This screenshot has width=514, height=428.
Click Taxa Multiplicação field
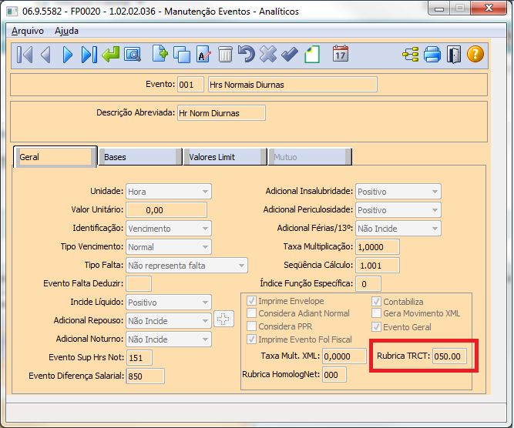tap(378, 247)
